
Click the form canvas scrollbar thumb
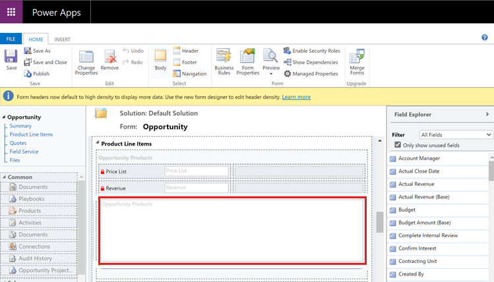pyautogui.click(x=380, y=222)
